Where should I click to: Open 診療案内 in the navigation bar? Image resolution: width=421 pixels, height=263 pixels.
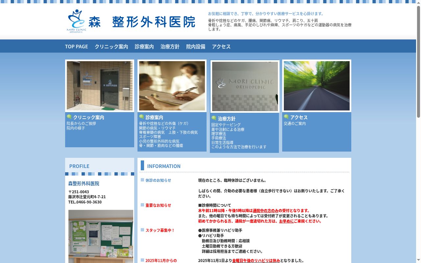pyautogui.click(x=144, y=46)
